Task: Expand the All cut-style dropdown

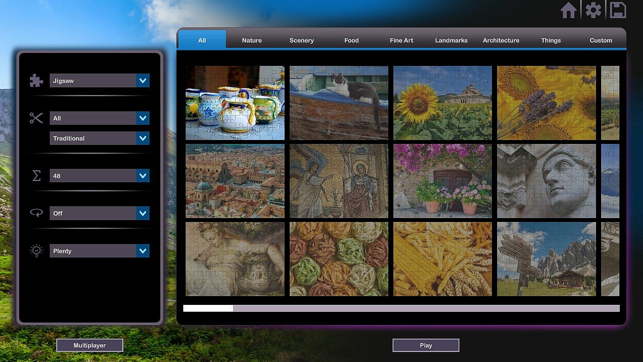Action: pos(100,118)
